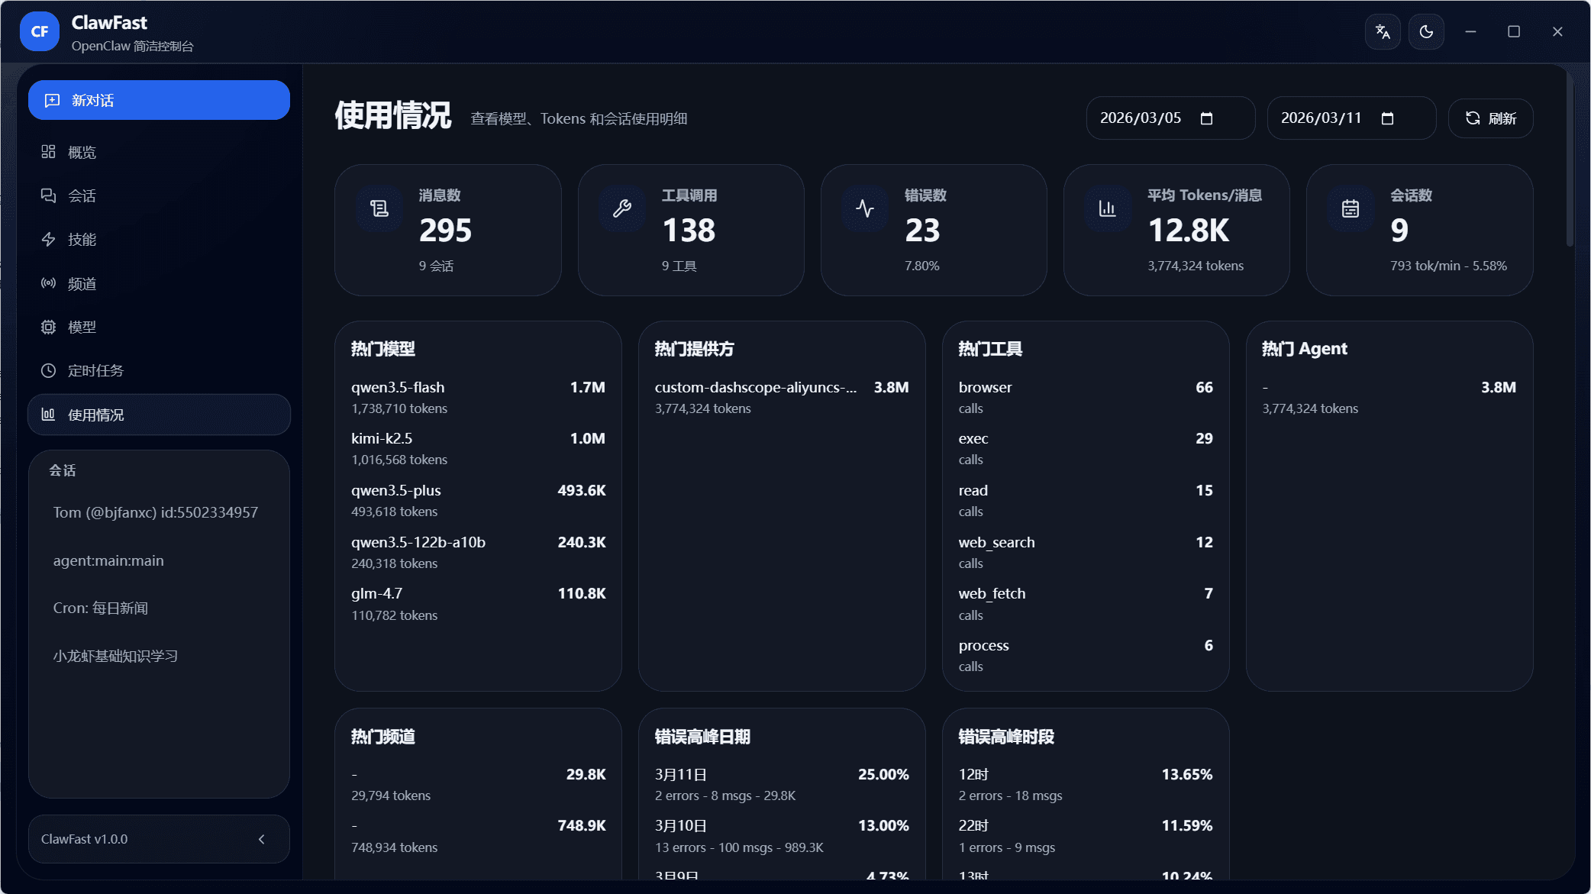
Task: Open the 频道 broadcast icon
Action: coord(48,283)
